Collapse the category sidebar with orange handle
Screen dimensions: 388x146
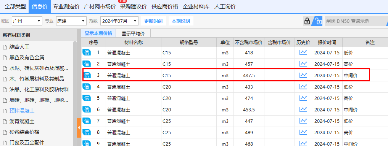79,128
